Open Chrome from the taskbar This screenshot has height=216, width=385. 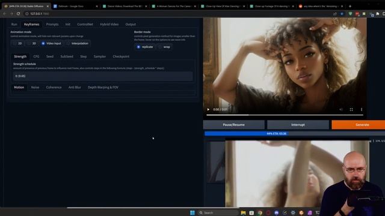(260, 212)
